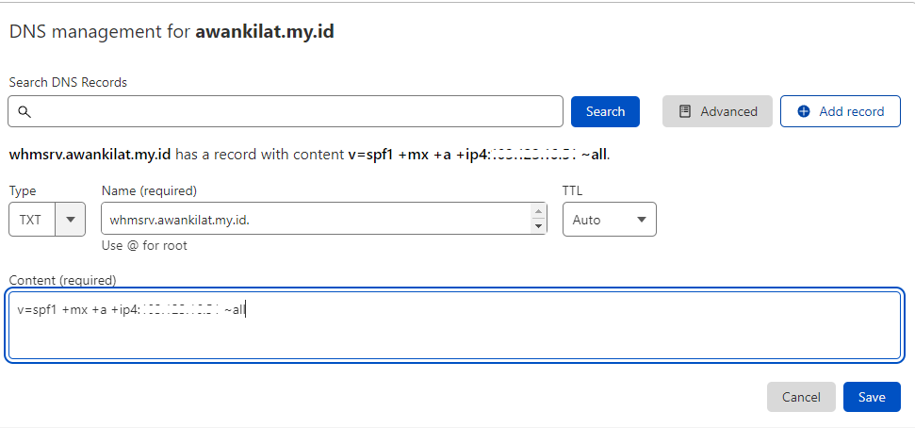Screen dimensions: 915x428
Task: Click the Content (required) label
Action: pyautogui.click(x=62, y=280)
